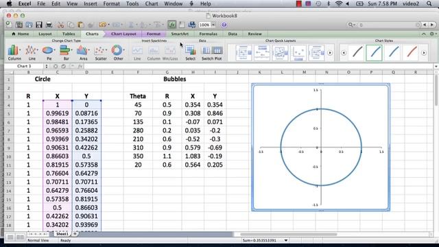Image resolution: width=439 pixels, height=247 pixels.
Task: Toggle the formula builder fx icon
Action: (171, 25)
